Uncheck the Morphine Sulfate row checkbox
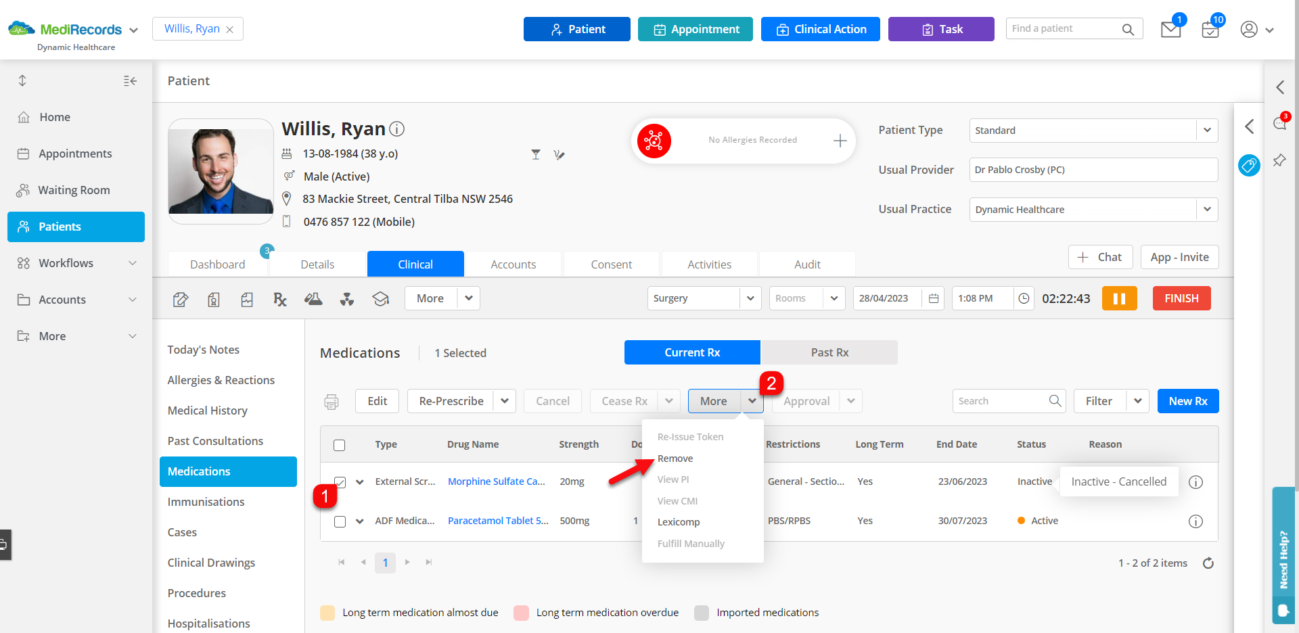This screenshot has width=1299, height=633. click(x=340, y=482)
